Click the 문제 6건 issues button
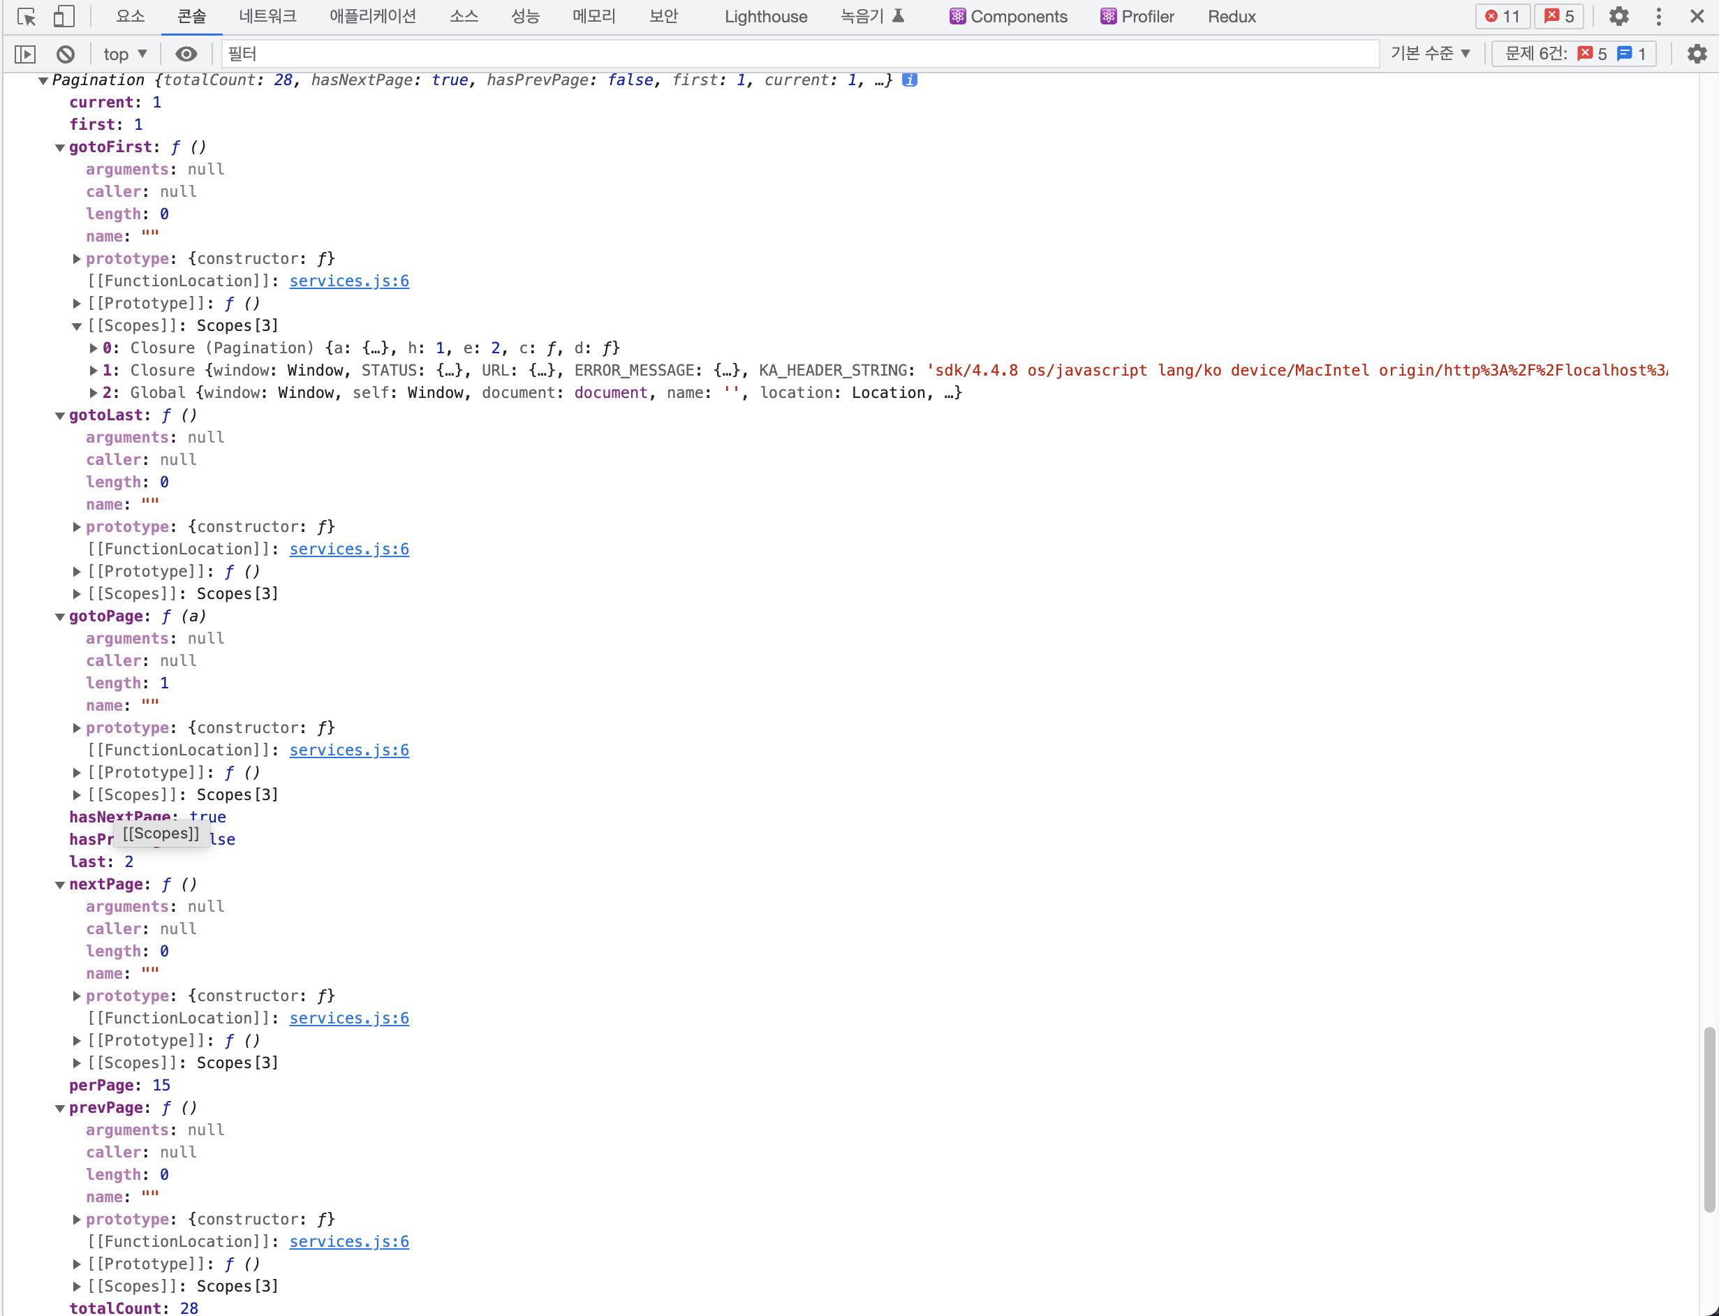 1574,53
